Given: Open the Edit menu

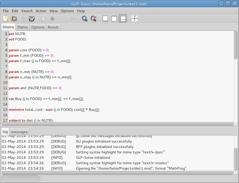Looking at the screenshot, I should pyautogui.click(x=15, y=11).
